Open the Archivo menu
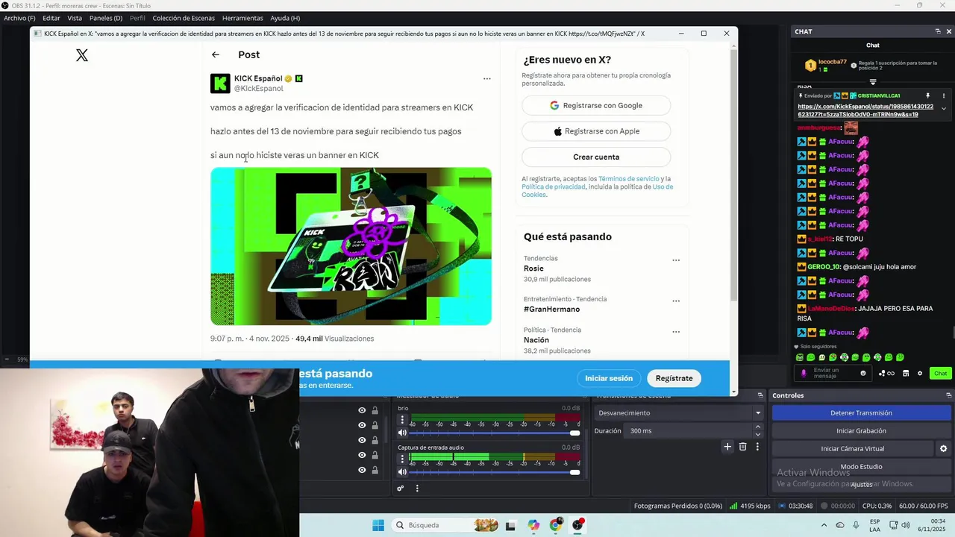The image size is (955, 537). tap(19, 18)
